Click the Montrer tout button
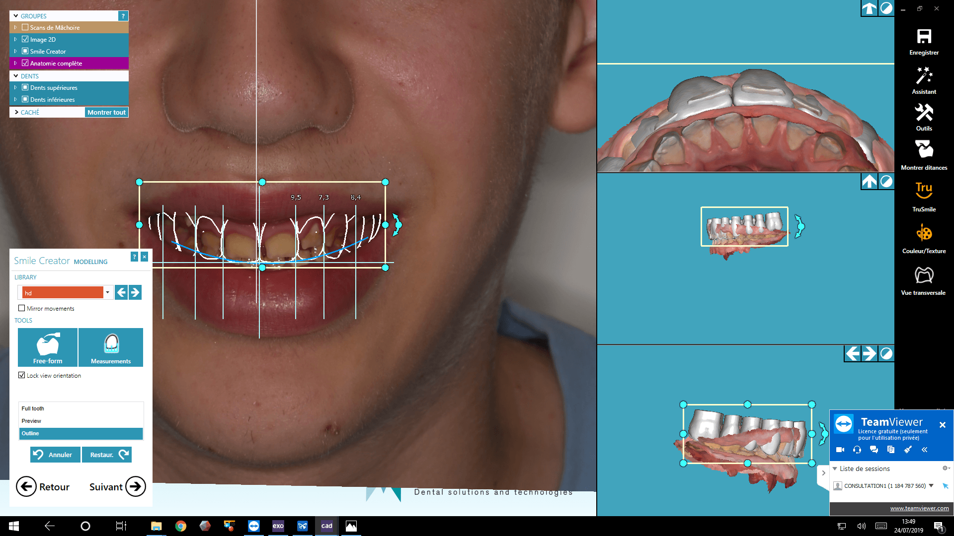This screenshot has width=954, height=536. point(106,112)
